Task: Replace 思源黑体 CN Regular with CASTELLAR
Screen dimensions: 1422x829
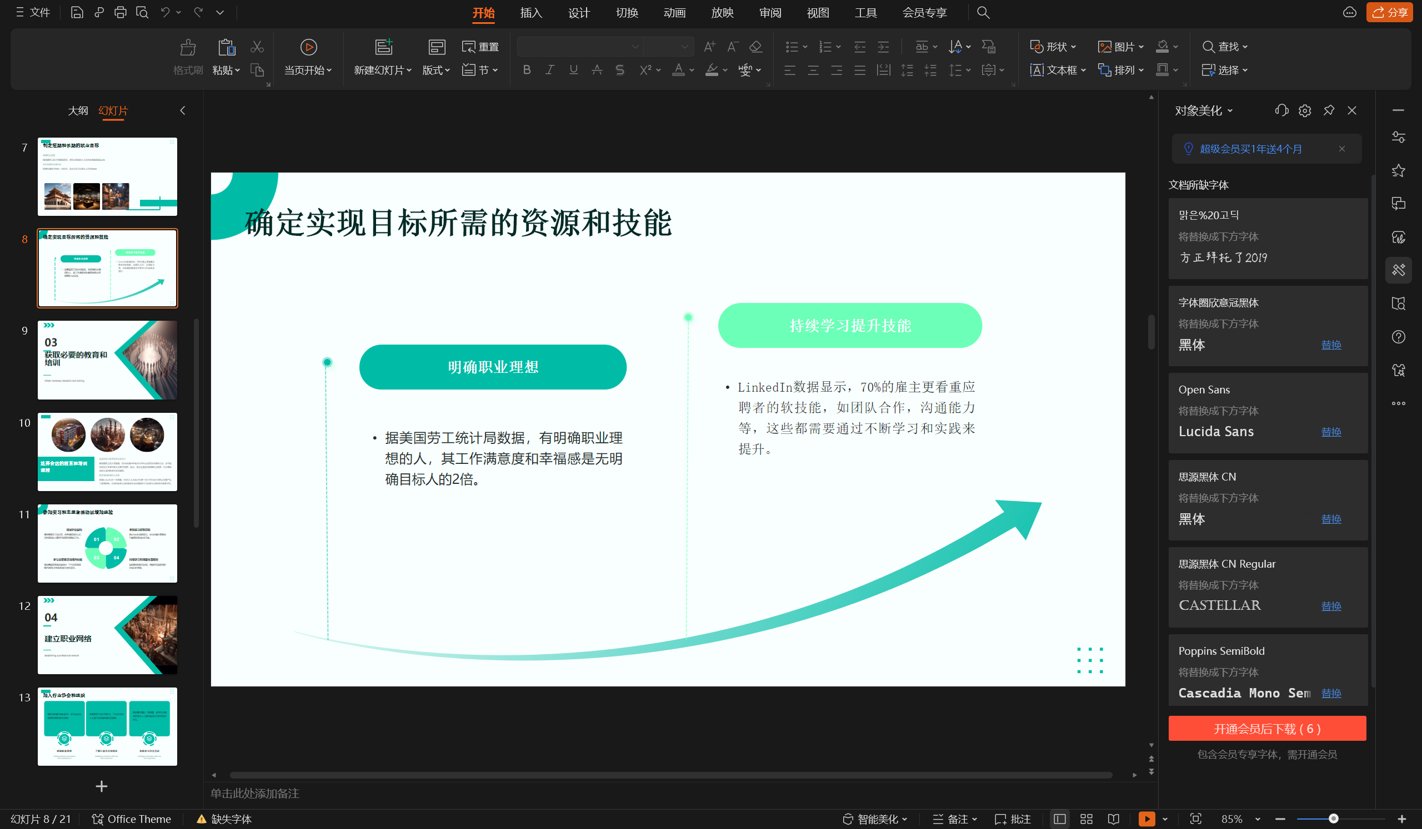Action: tap(1331, 606)
